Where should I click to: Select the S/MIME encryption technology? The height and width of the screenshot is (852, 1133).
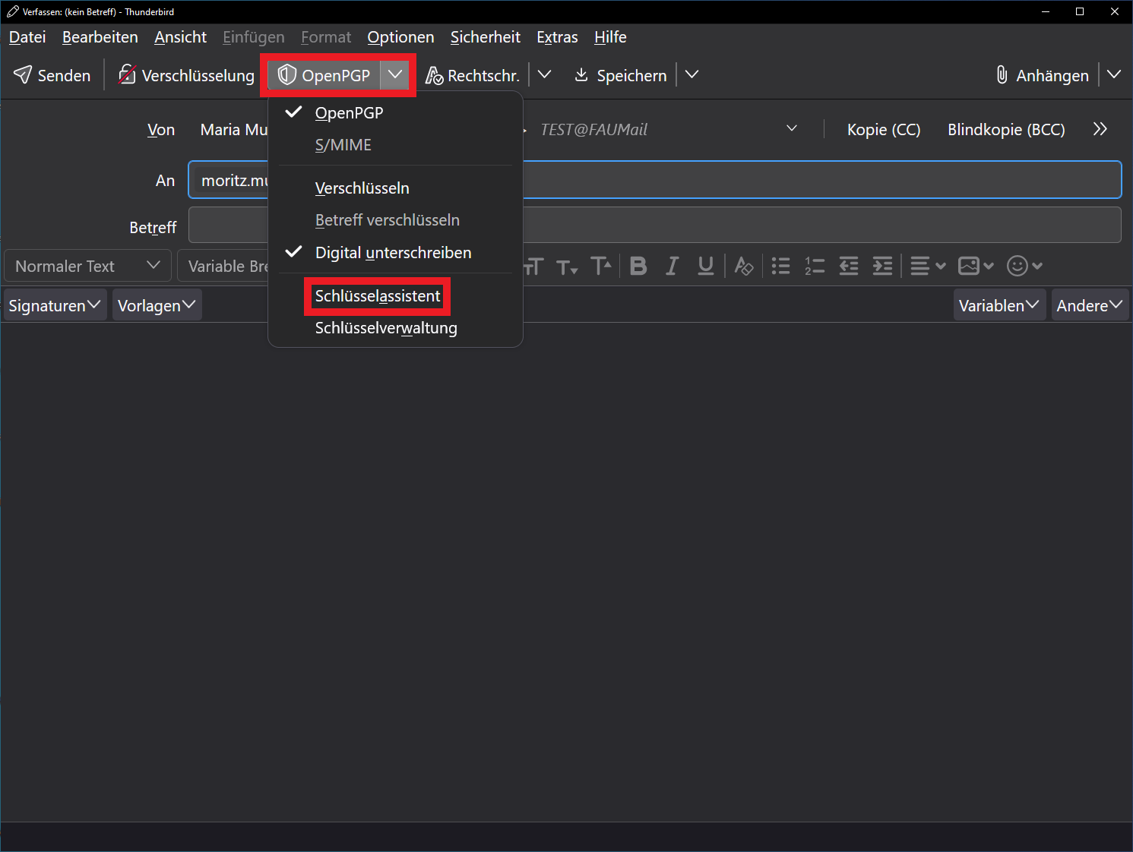coord(343,145)
